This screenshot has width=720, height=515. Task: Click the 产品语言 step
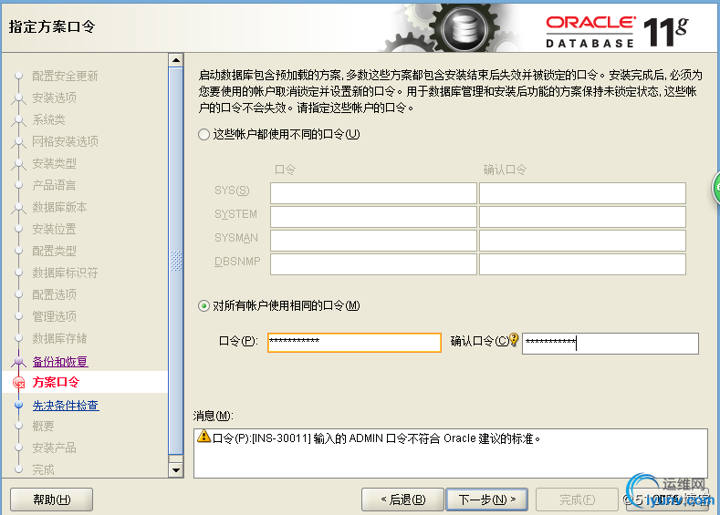(x=54, y=185)
